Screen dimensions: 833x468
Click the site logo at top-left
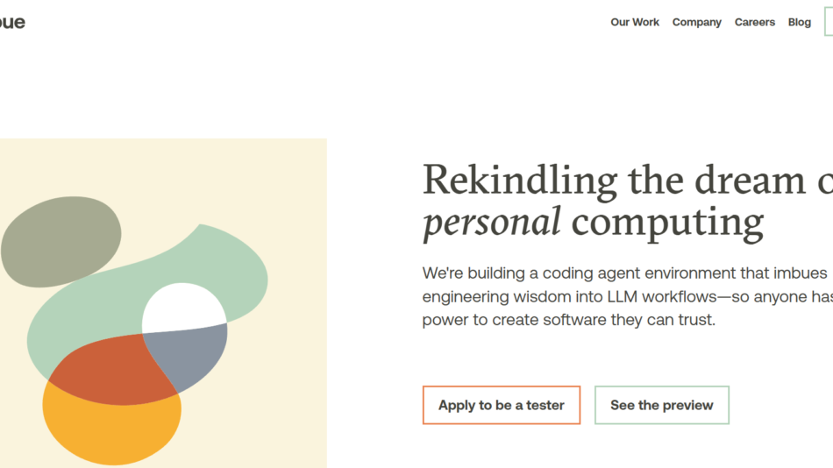tap(11, 23)
